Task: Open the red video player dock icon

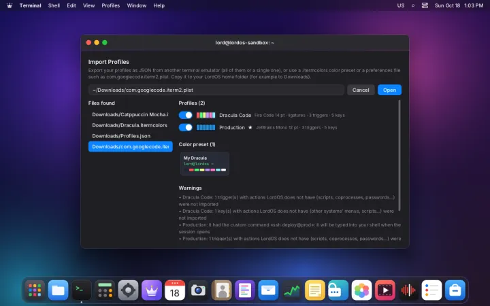Action: (x=385, y=290)
